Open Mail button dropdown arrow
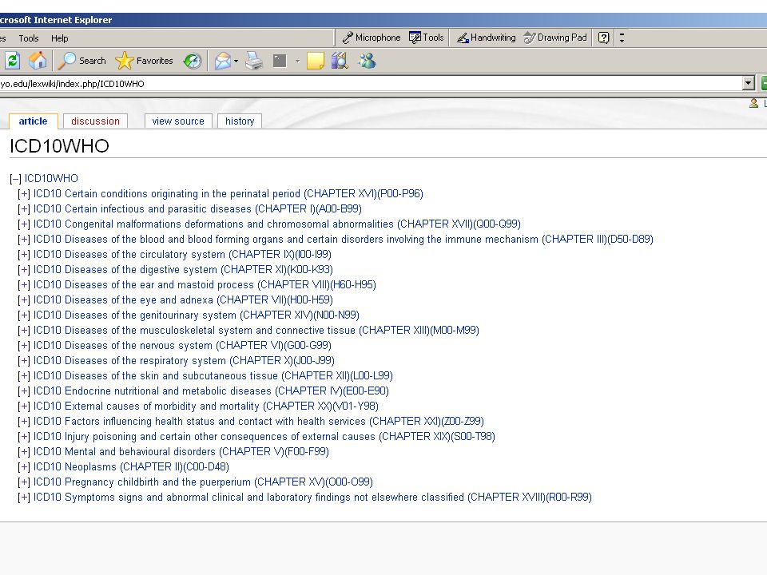767x575 pixels. pos(236,61)
